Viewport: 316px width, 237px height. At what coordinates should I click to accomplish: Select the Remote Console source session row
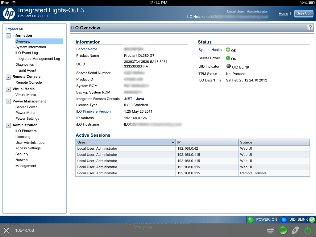(193, 173)
